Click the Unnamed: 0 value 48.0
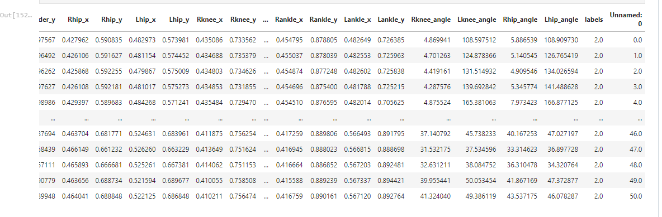Screen dimensions: 662x217 point(635,165)
